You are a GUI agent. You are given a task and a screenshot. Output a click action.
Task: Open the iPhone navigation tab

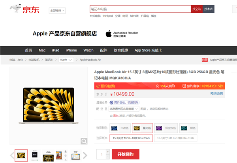(x=71, y=50)
